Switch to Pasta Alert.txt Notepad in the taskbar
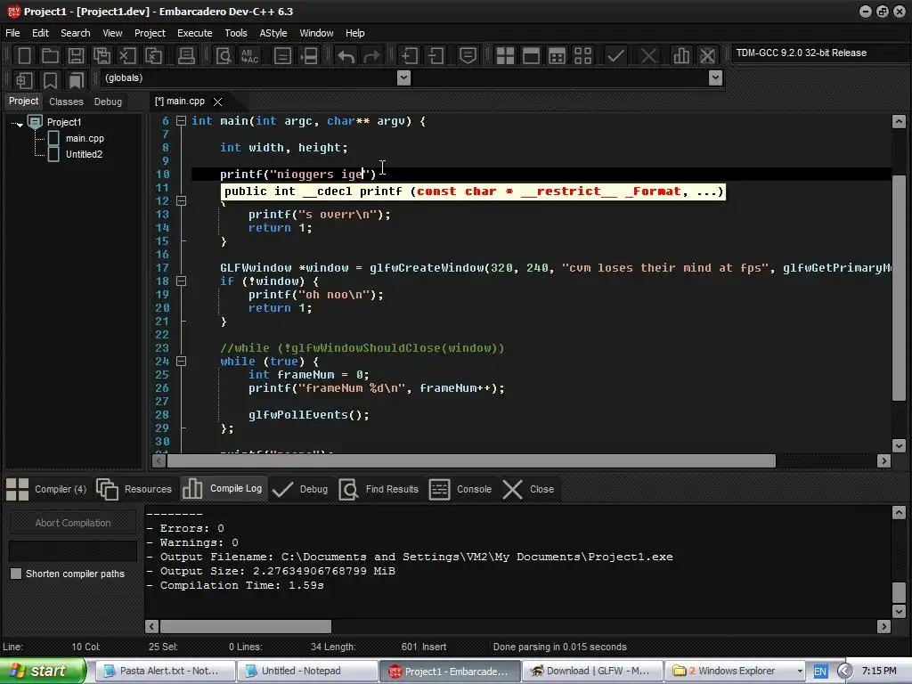 [x=165, y=671]
